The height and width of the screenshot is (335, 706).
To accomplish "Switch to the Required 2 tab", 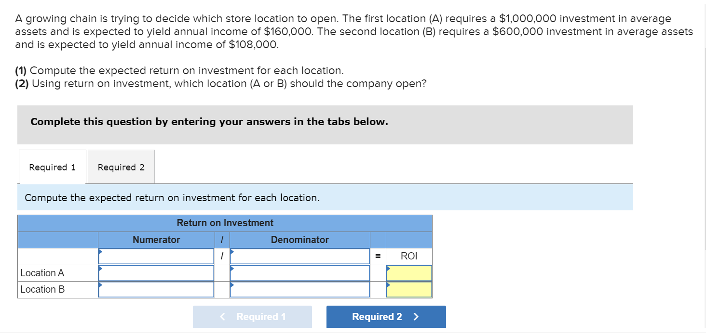I will tap(121, 167).
